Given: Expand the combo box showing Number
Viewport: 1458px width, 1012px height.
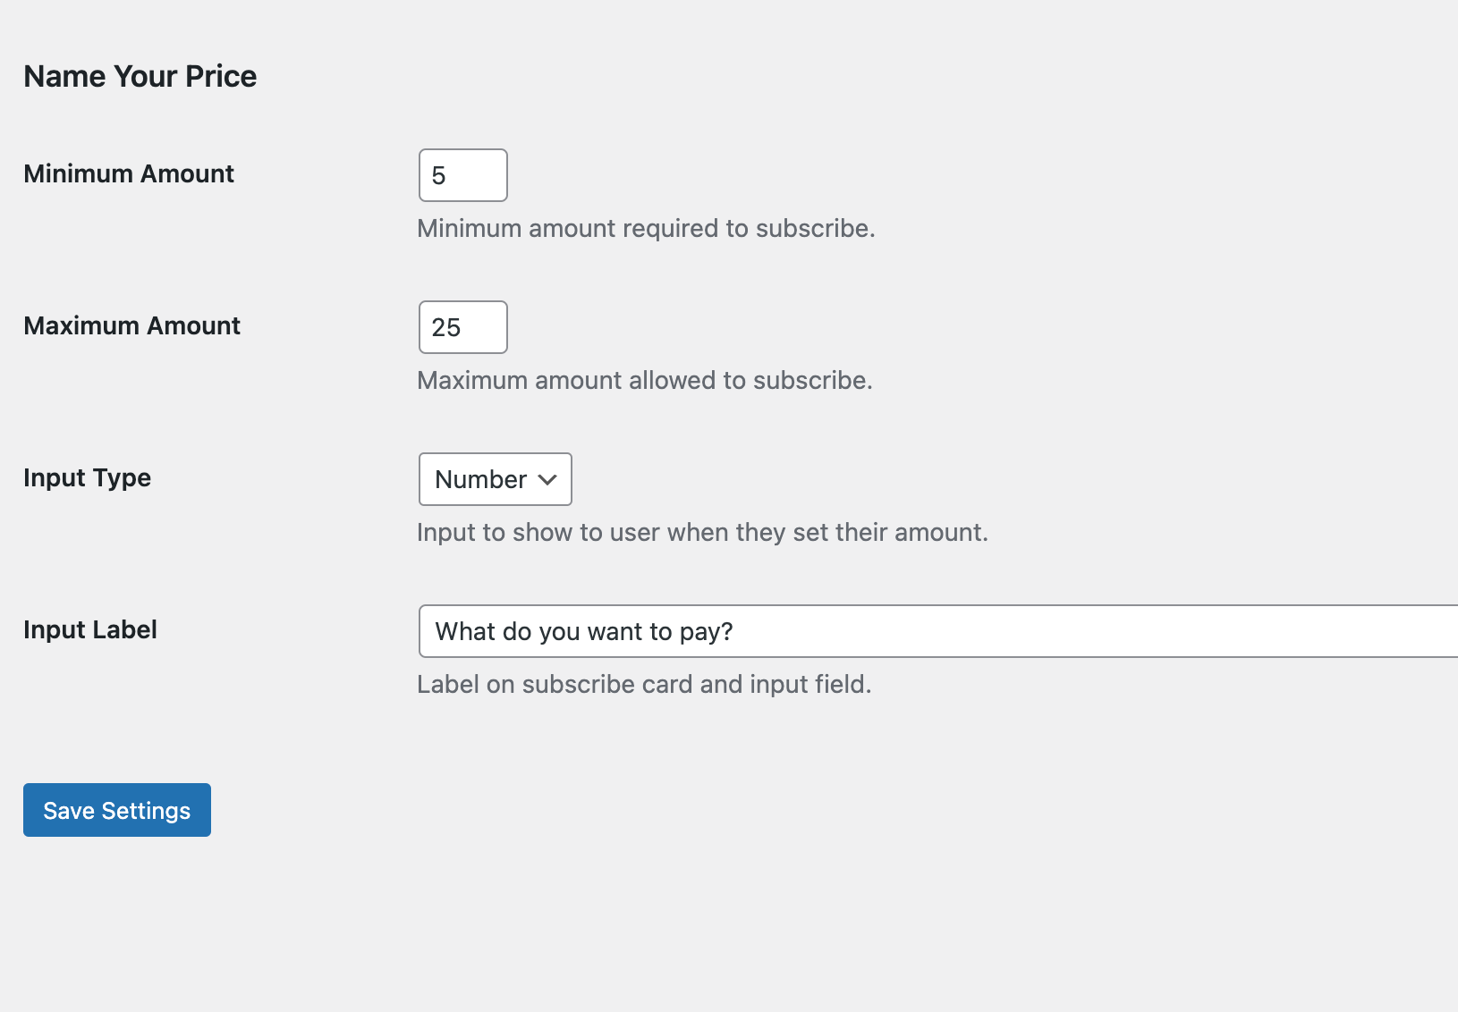Looking at the screenshot, I should (495, 479).
